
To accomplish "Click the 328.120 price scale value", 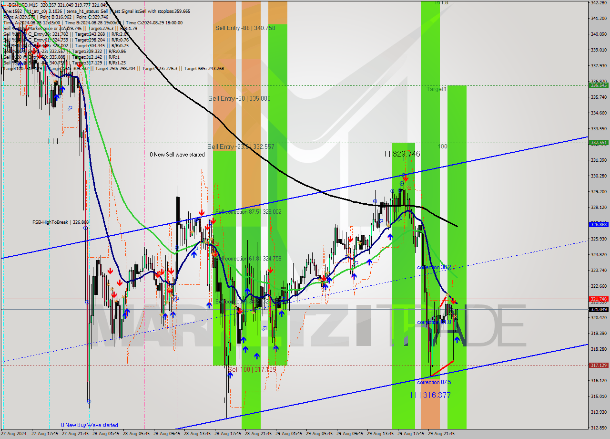I will point(598,207).
